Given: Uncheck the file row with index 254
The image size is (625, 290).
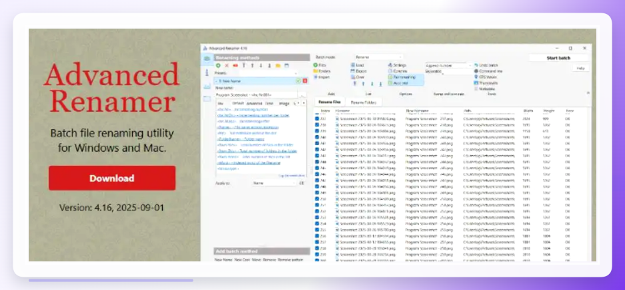Looking at the screenshot, I should click(x=318, y=224).
